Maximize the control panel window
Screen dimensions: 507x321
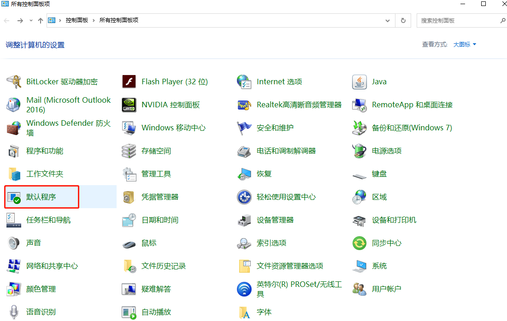483,4
